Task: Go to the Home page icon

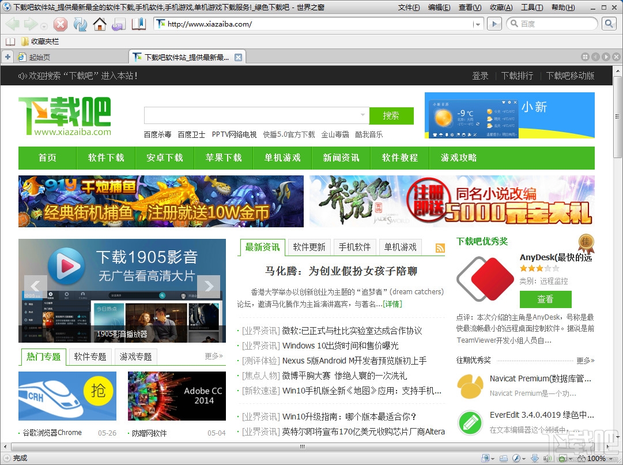Action: tap(99, 24)
